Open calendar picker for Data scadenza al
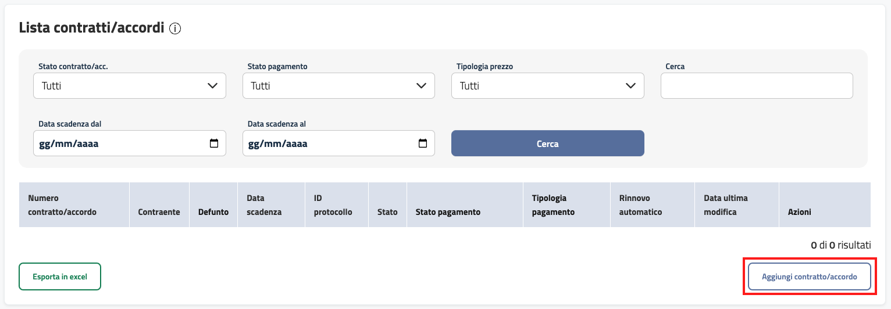Screen dimensions: 891x309 423,143
